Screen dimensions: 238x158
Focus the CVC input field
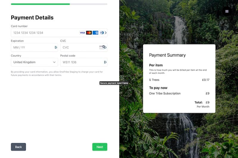pos(84,47)
